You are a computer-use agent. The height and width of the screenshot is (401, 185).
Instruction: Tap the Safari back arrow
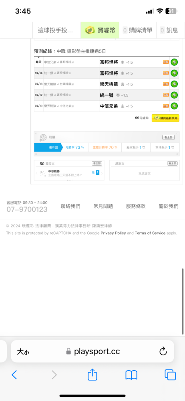tap(14, 375)
